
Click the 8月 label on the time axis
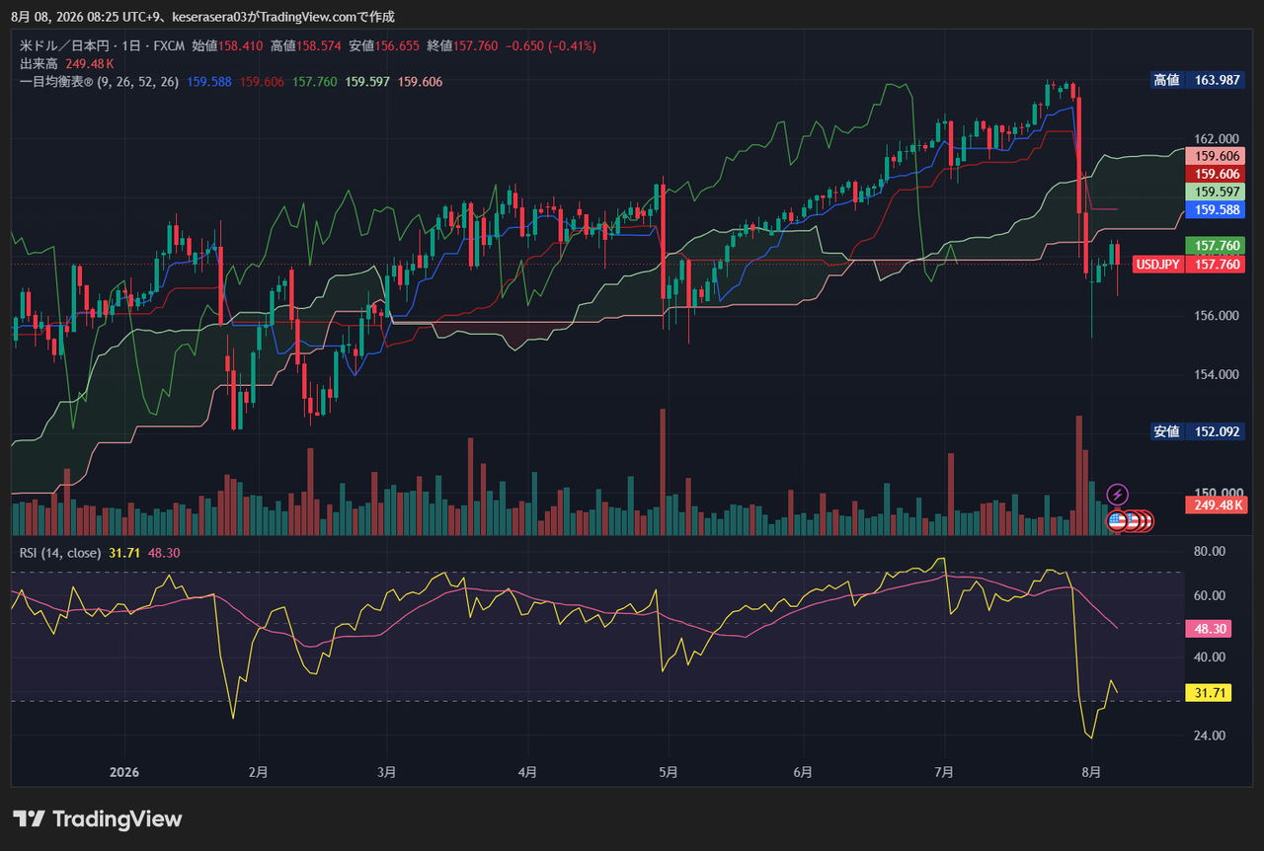[1090, 772]
